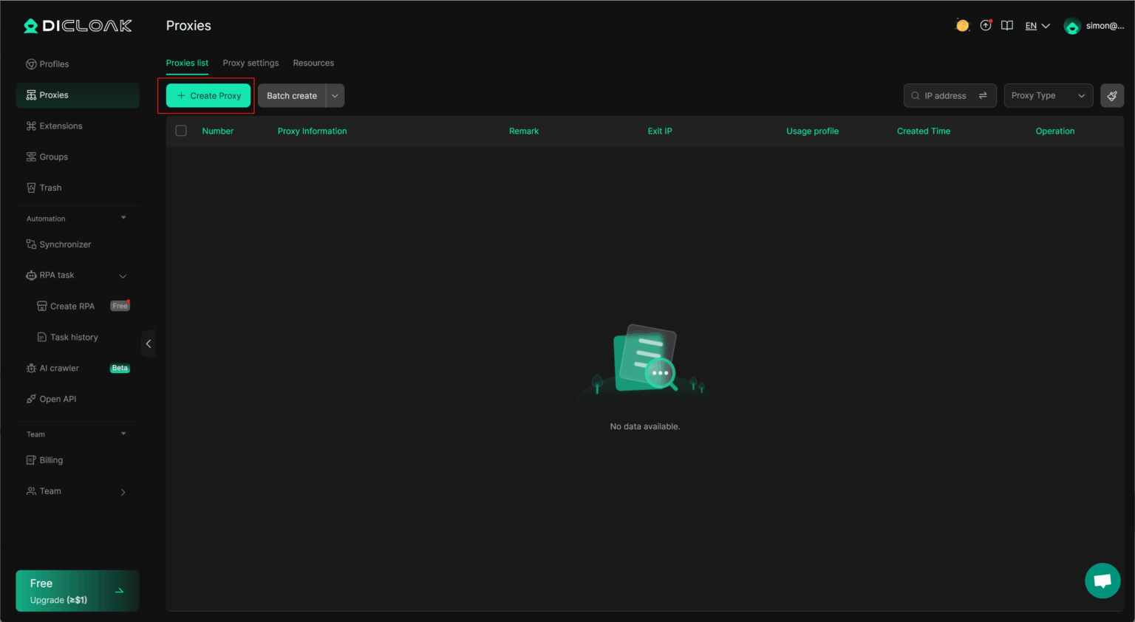Open the Profiles section in sidebar
The image size is (1135, 622).
coord(53,64)
